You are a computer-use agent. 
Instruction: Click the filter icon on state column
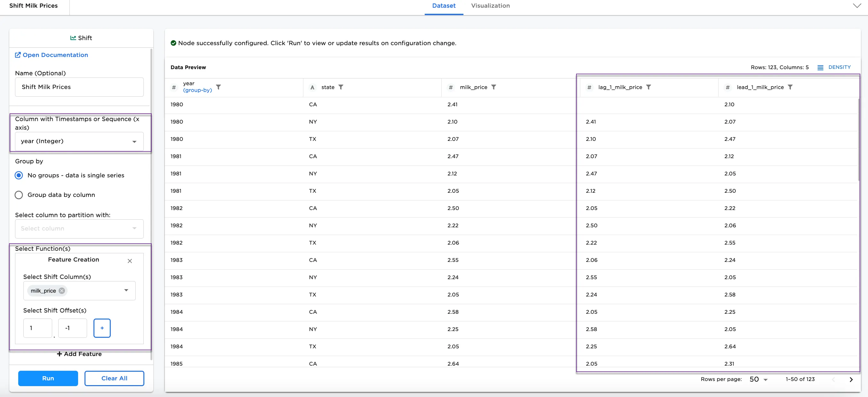pyautogui.click(x=341, y=87)
